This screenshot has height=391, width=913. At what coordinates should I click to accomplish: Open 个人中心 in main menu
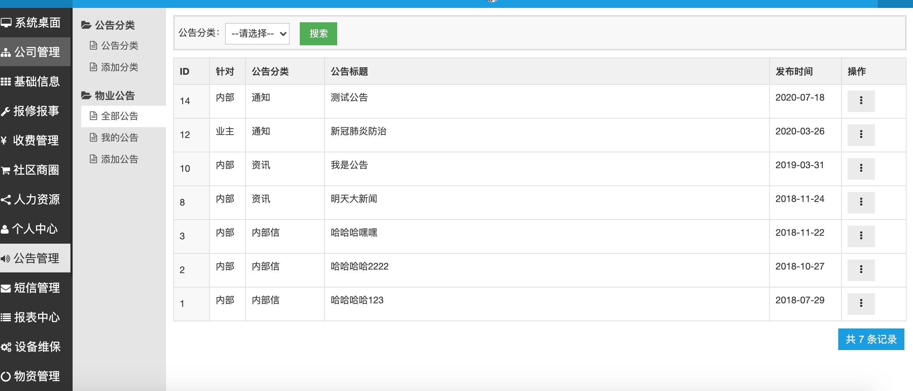(x=35, y=229)
